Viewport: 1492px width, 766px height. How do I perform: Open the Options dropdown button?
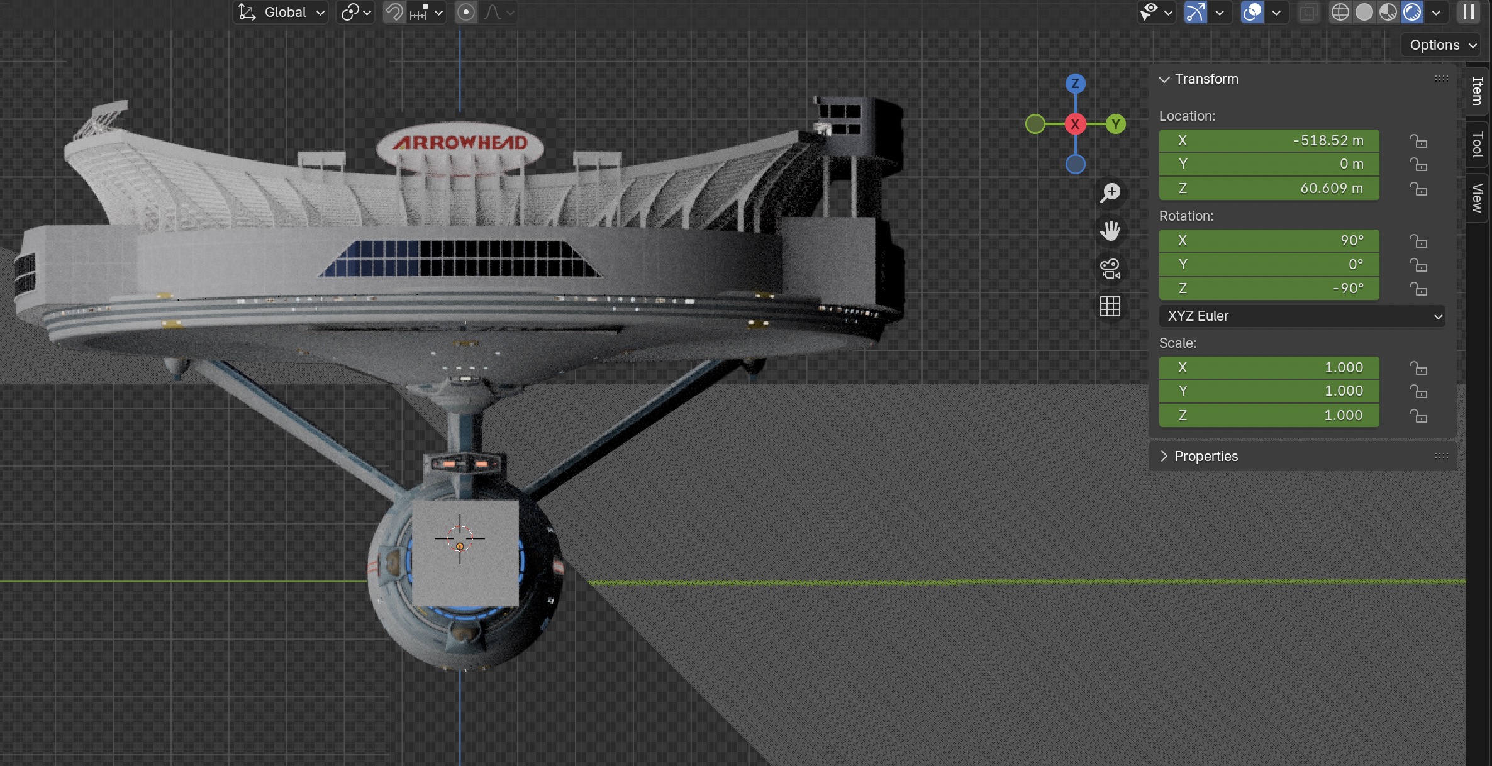tap(1442, 45)
